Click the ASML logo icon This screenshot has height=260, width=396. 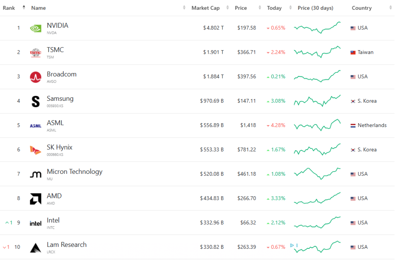[36, 126]
